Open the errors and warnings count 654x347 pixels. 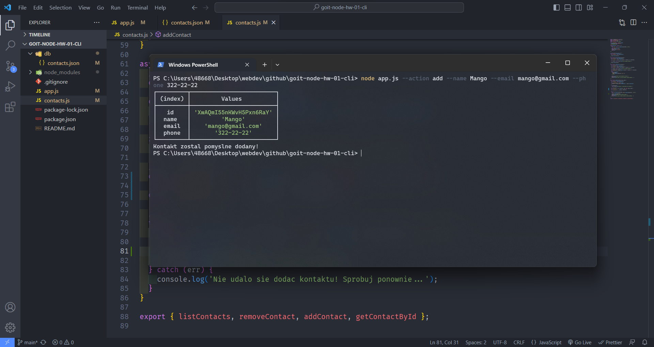(x=63, y=342)
